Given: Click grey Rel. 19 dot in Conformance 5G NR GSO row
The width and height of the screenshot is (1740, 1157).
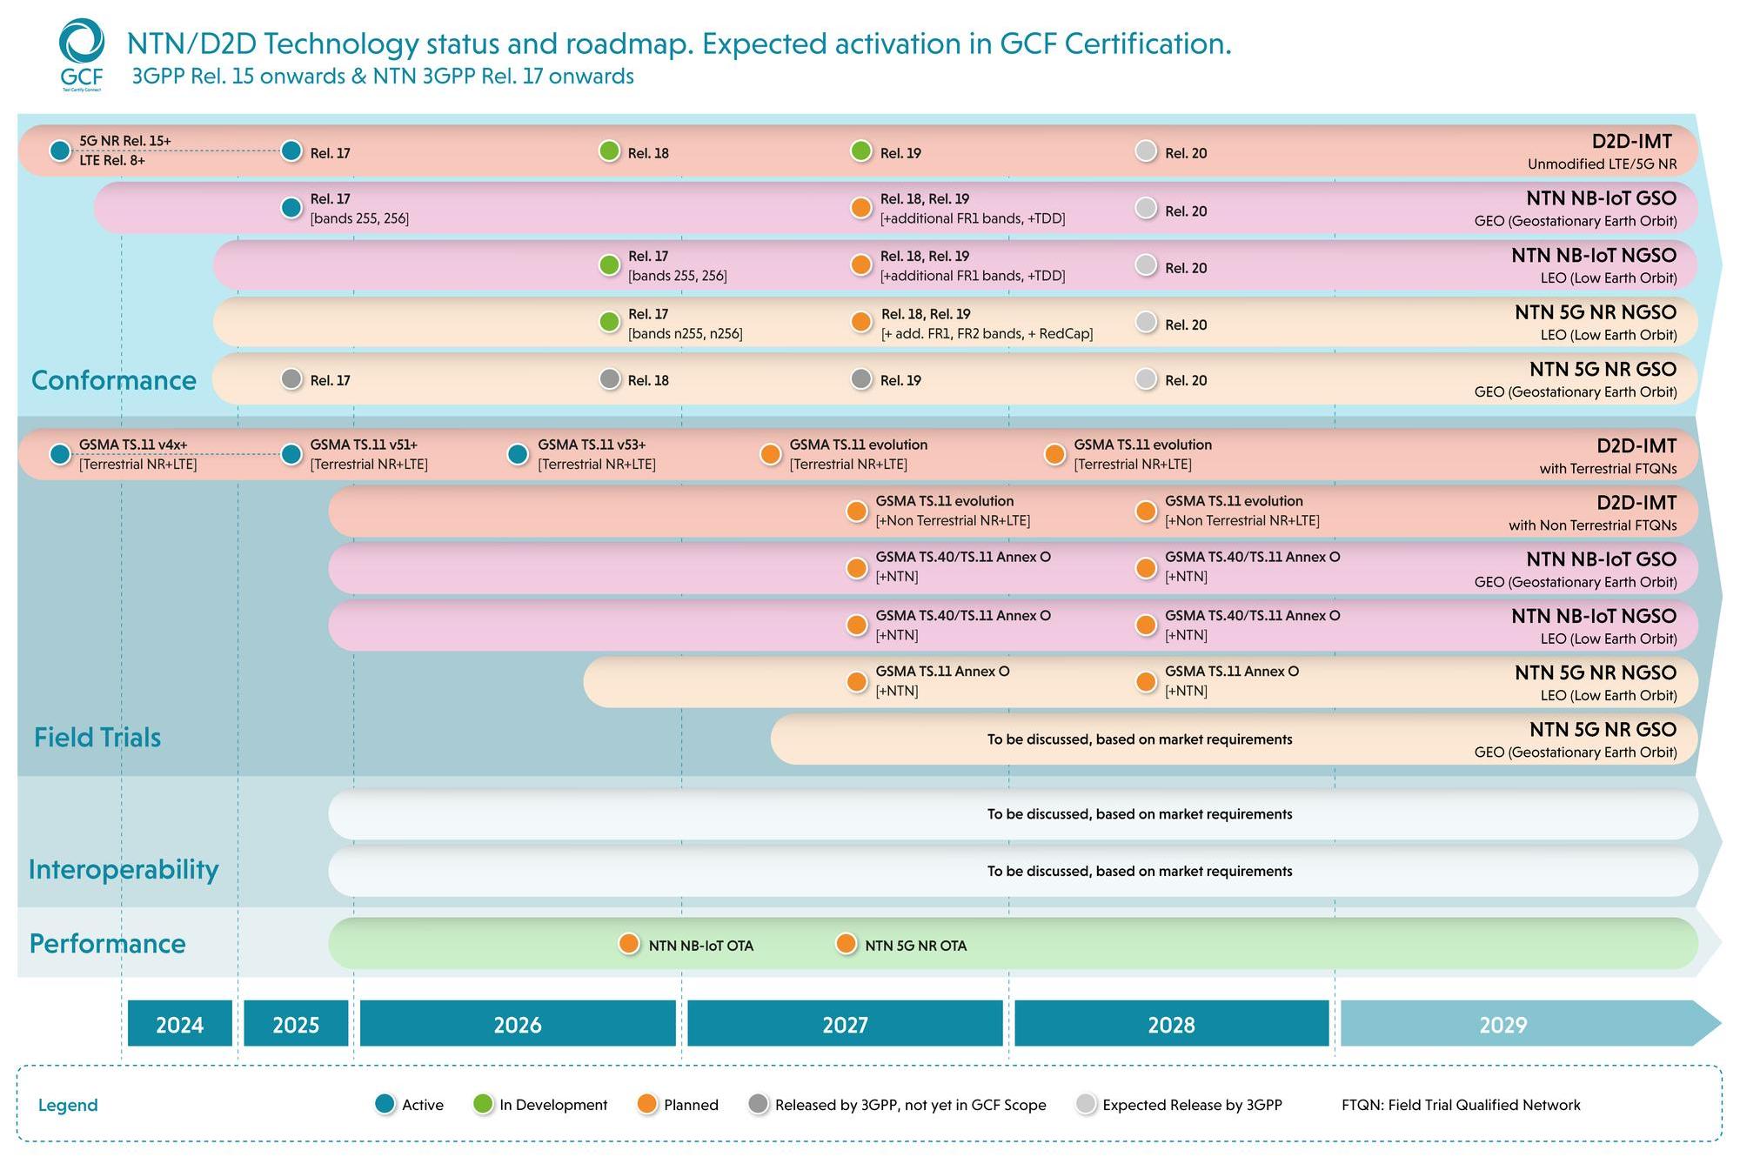Looking at the screenshot, I should tap(861, 378).
